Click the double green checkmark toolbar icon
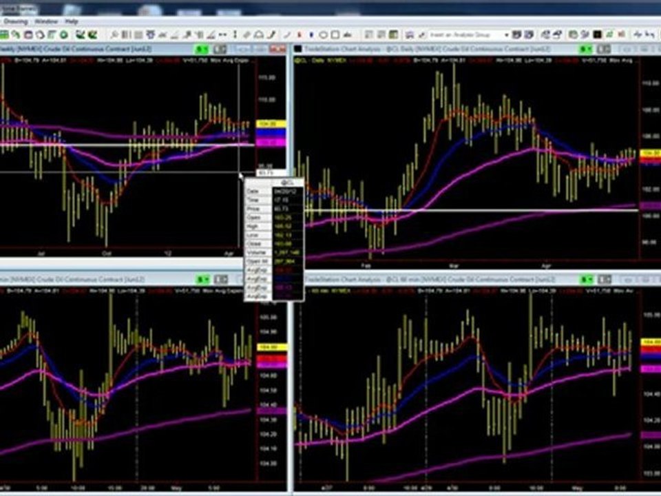This screenshot has height=496, width=661. tap(93, 34)
